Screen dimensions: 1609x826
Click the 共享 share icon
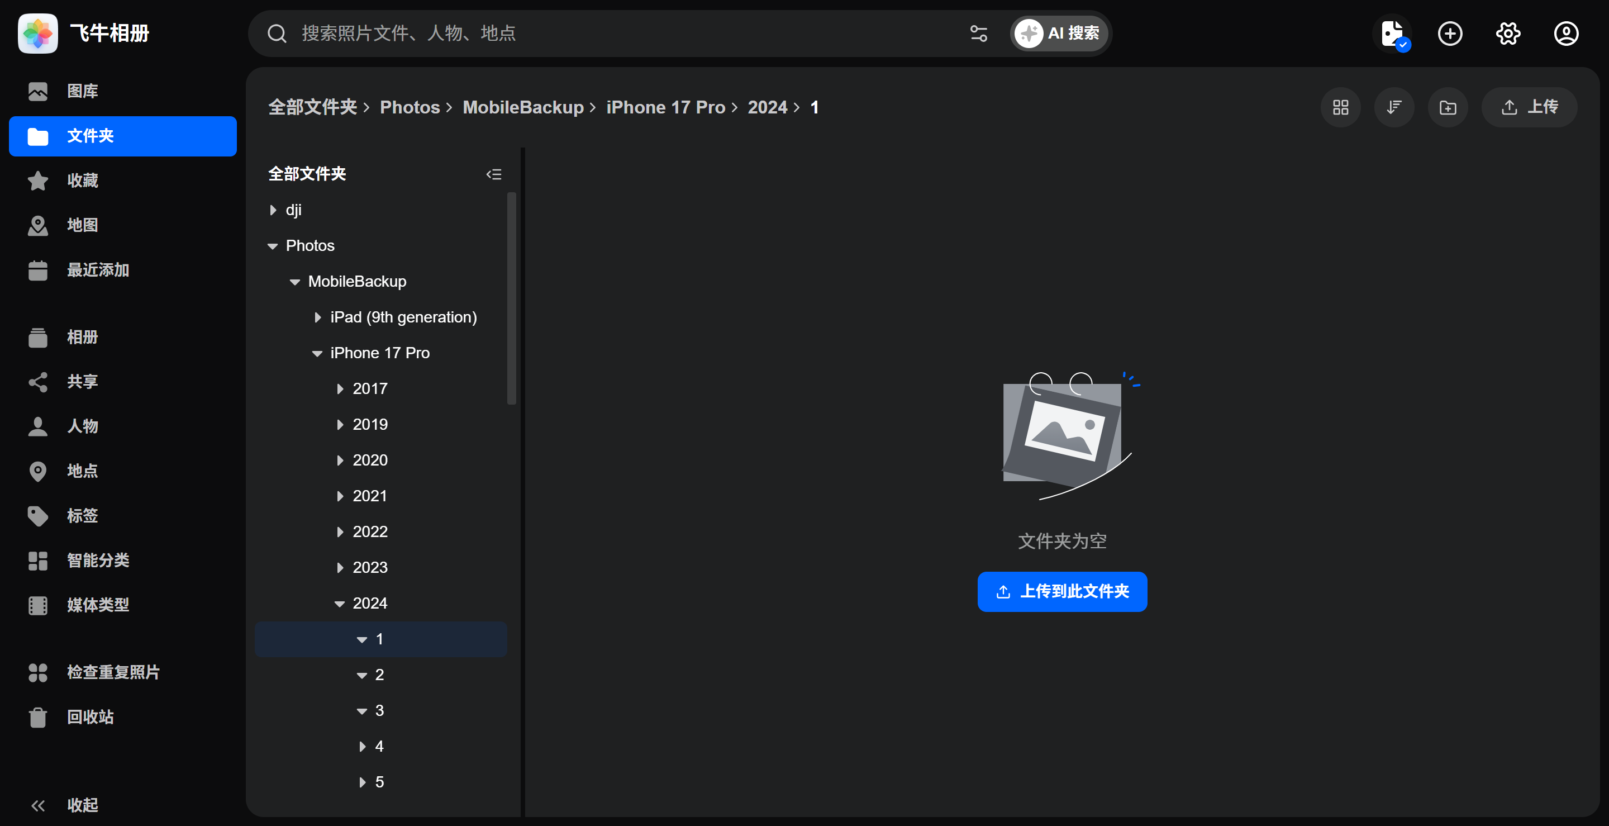(38, 382)
